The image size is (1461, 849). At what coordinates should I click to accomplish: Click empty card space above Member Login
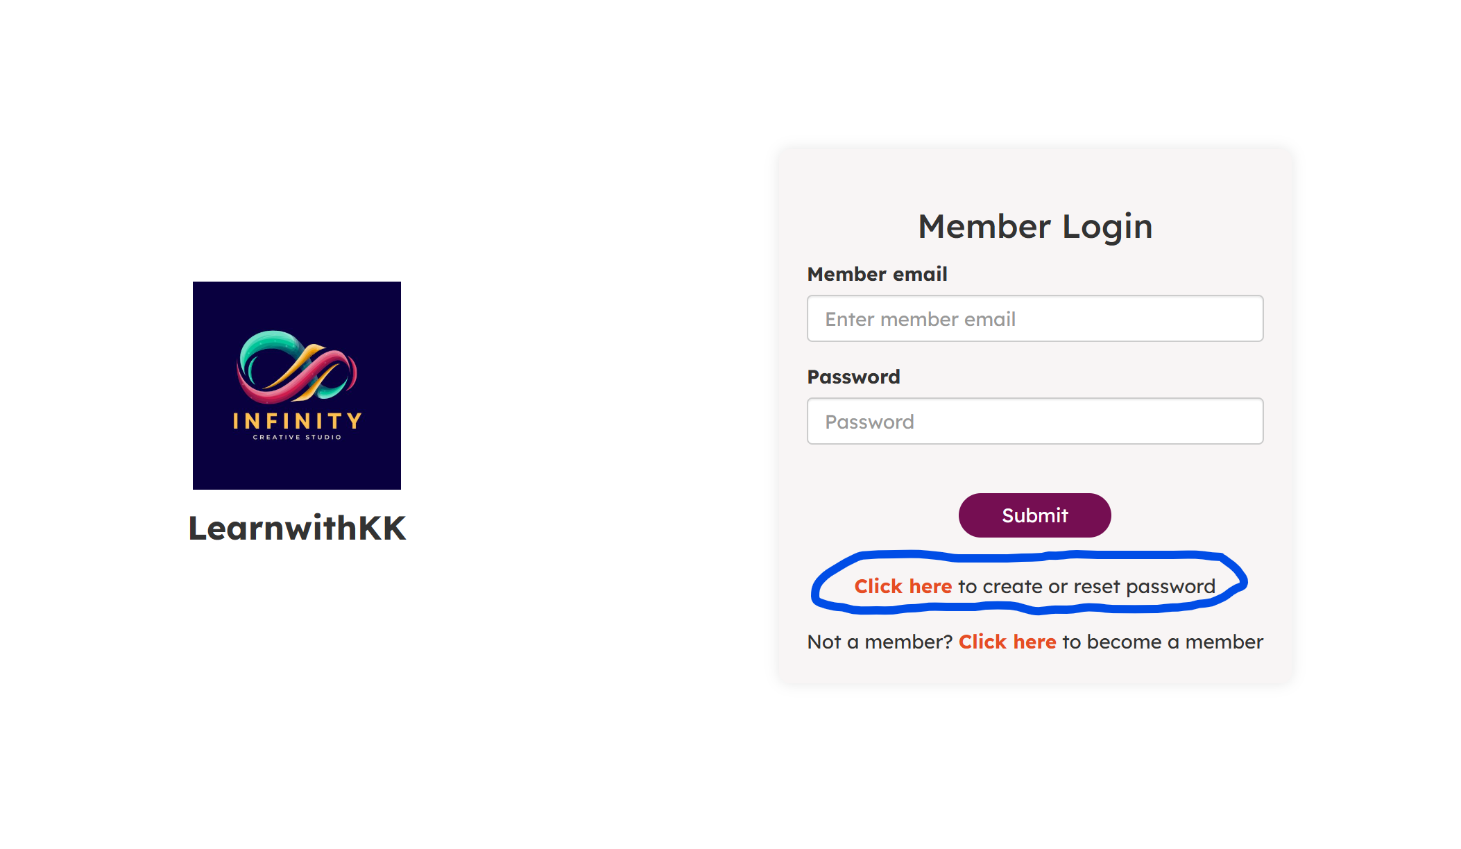pyautogui.click(x=1035, y=177)
